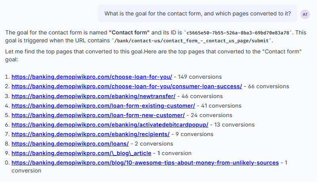Visit the _blog_article link

coord(81,153)
